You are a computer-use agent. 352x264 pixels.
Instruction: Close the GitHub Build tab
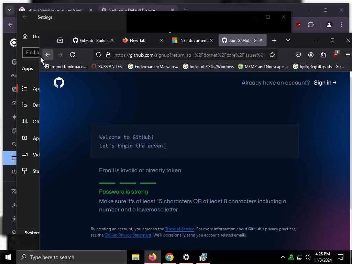(x=112, y=41)
